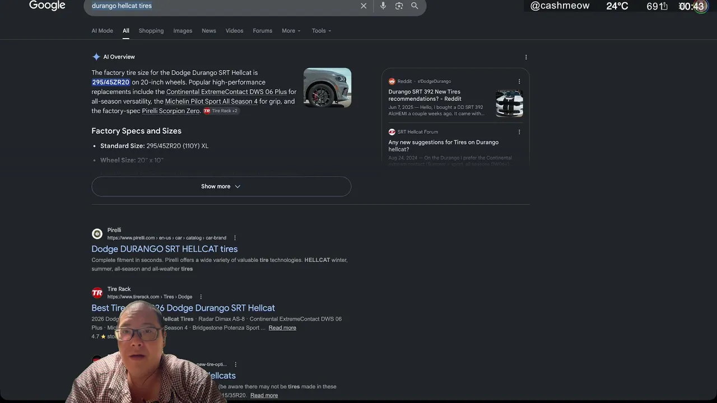Click the Tire Rack site favicon
Viewport: 717px width, 403px height.
97,293
